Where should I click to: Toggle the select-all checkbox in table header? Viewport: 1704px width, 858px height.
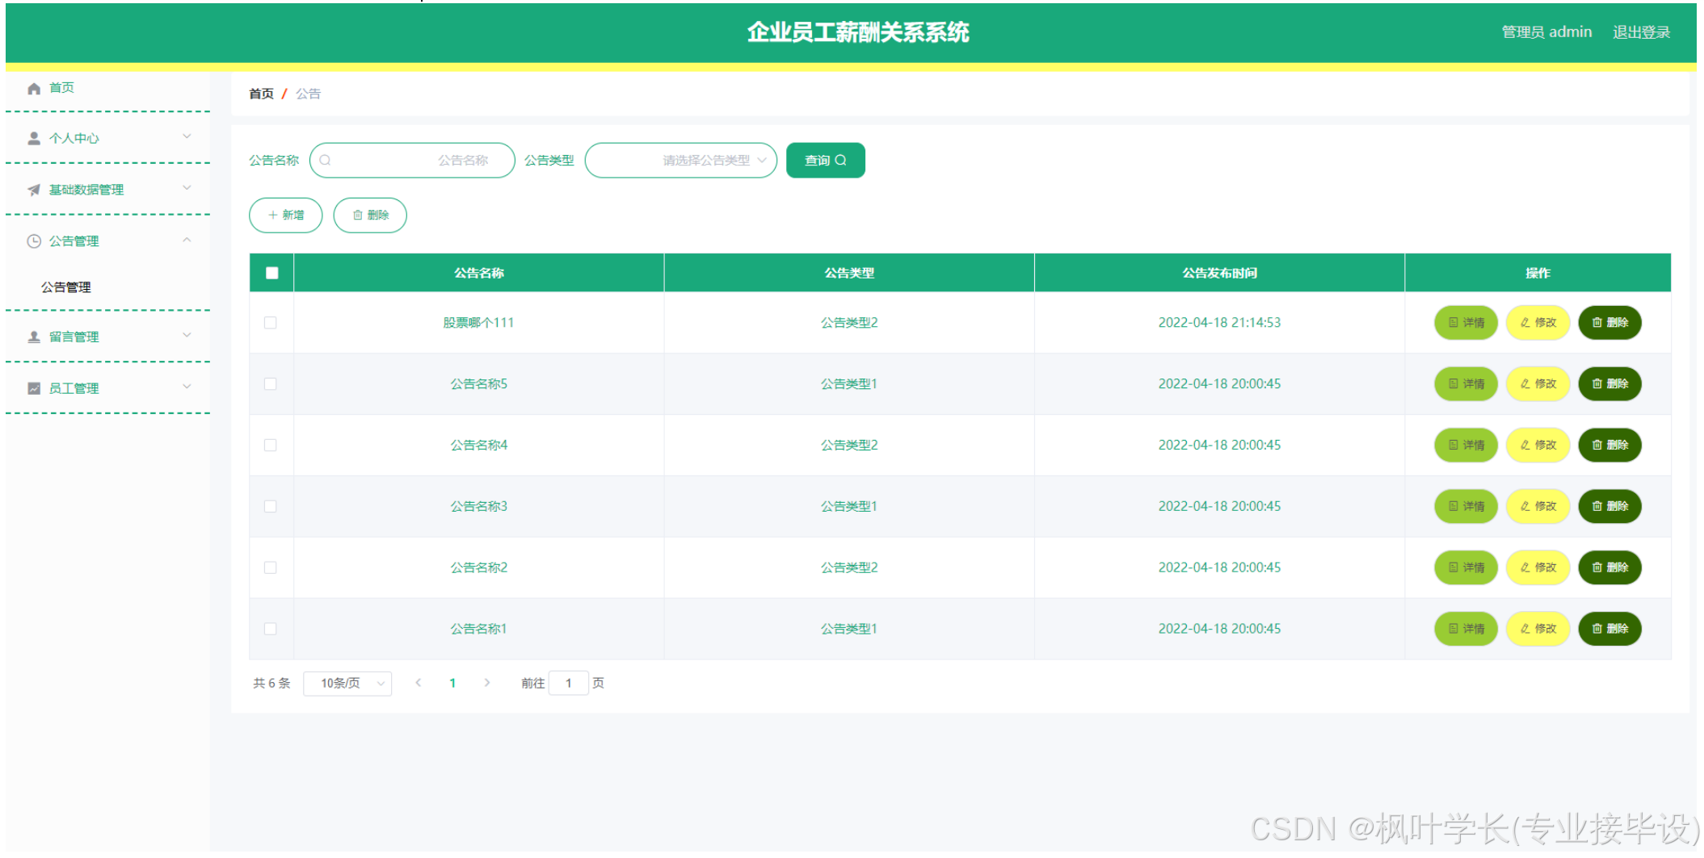pos(272,273)
